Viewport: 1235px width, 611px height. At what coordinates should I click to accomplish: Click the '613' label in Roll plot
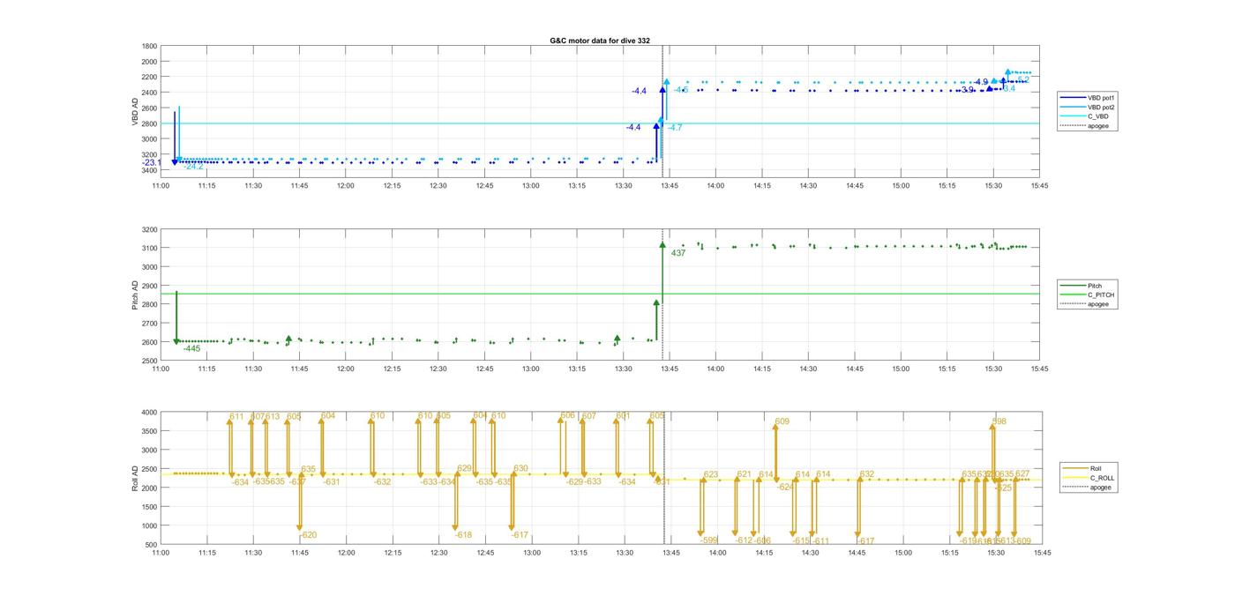tap(273, 417)
